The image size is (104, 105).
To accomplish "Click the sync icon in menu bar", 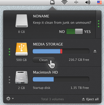I will (76, 2).
